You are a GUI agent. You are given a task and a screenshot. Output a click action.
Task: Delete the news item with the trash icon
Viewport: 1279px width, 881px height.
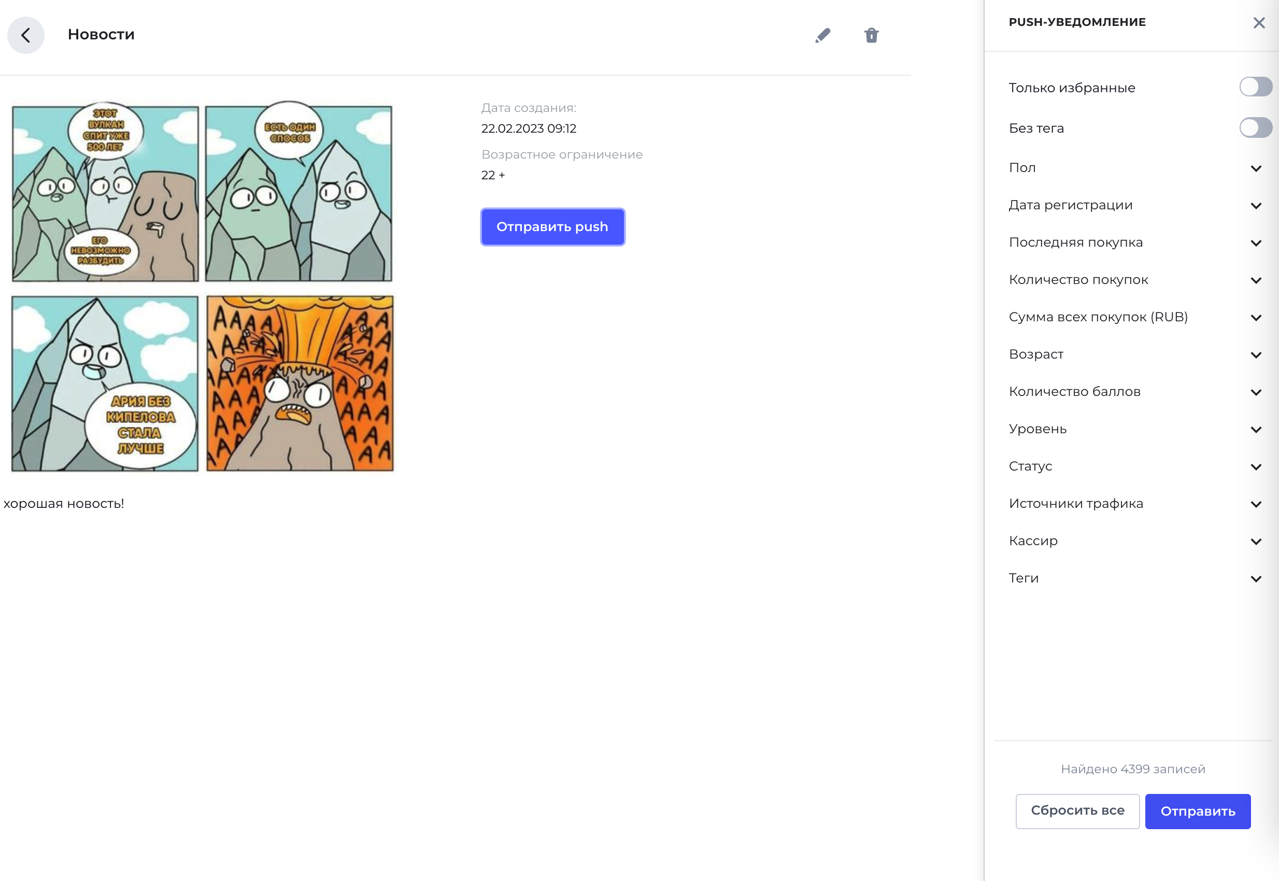(871, 35)
